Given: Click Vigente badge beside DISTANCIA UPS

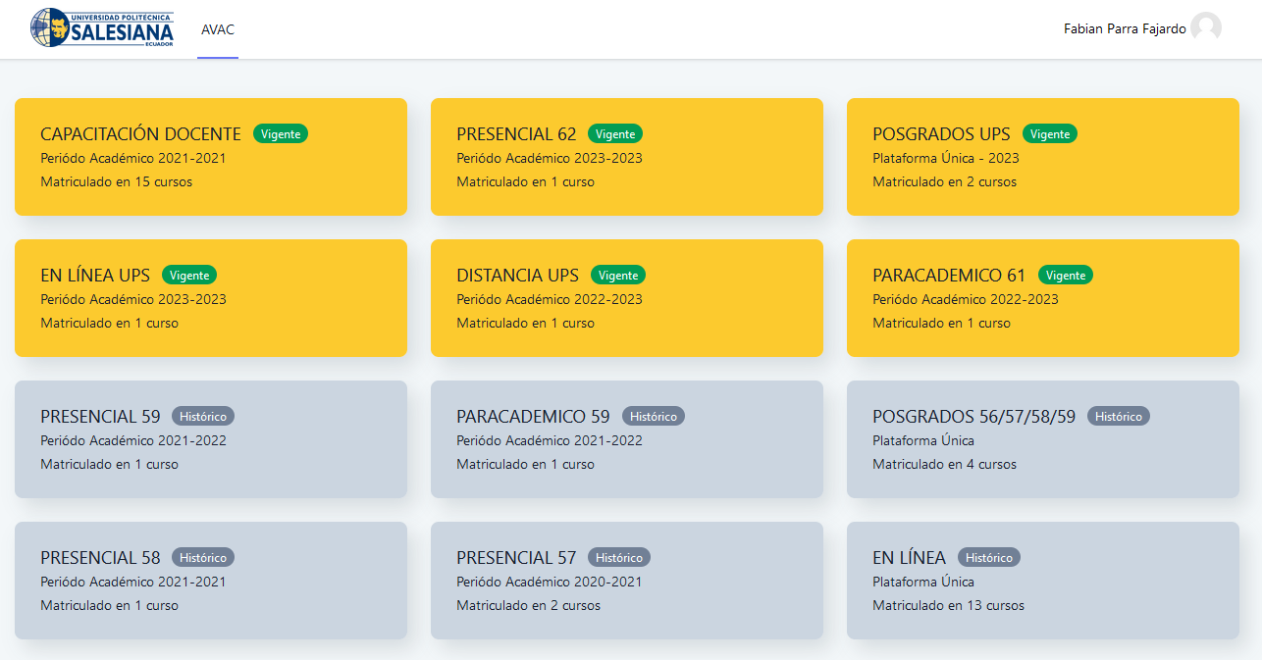Looking at the screenshot, I should coord(618,276).
